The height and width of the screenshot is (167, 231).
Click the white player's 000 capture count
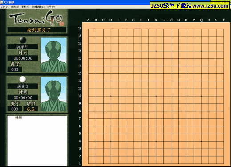click(x=15, y=109)
